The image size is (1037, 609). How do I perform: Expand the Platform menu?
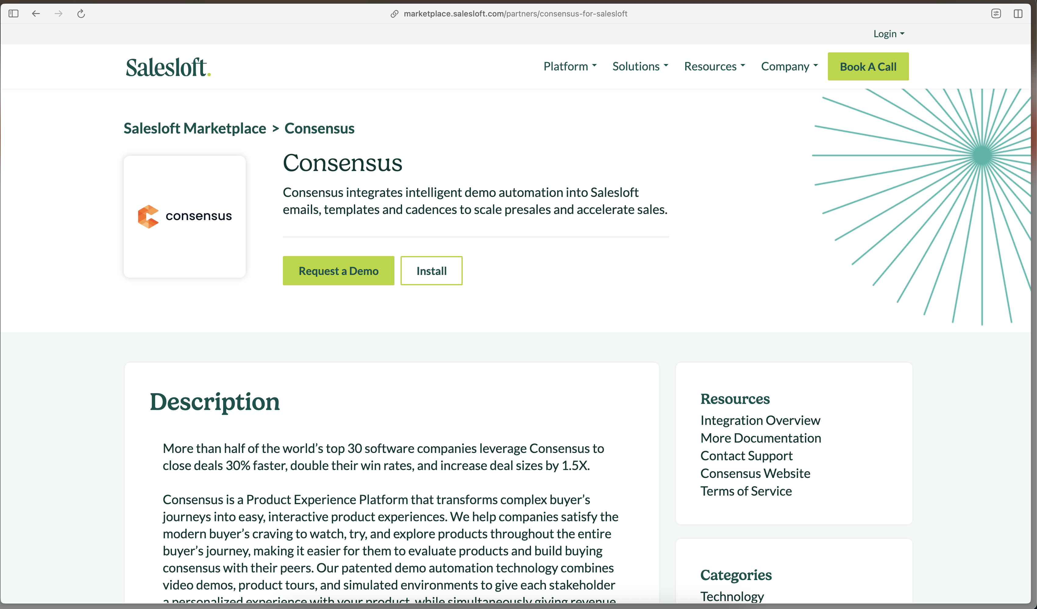[x=570, y=66]
